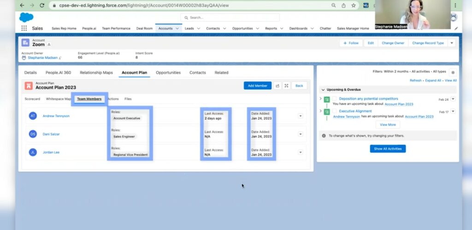Click the share page icon in address bar
This screenshot has width=472, height=230.
343,6
